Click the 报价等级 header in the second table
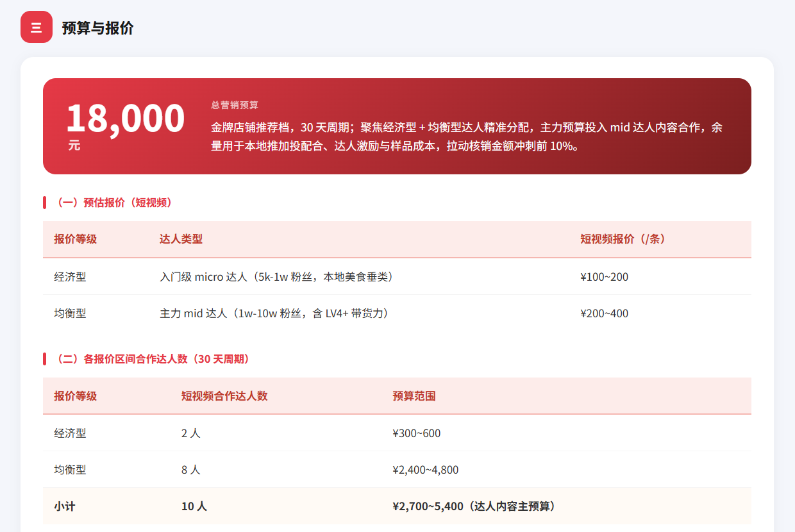Screen dimensions: 795x532 pos(75,396)
